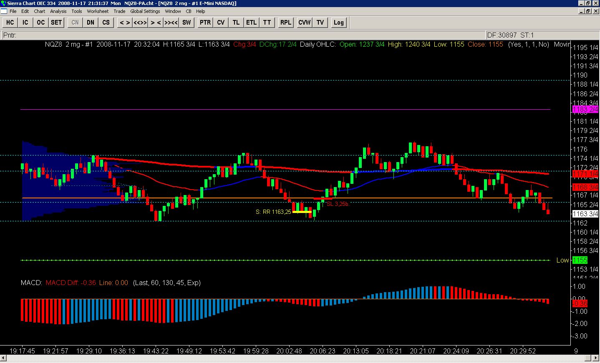The width and height of the screenshot is (600, 363).
Task: Expand the Worksheet menu
Action: tap(98, 11)
